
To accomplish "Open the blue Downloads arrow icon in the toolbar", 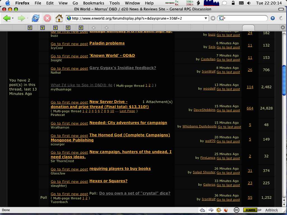I will pyautogui.click(x=273, y=18).
